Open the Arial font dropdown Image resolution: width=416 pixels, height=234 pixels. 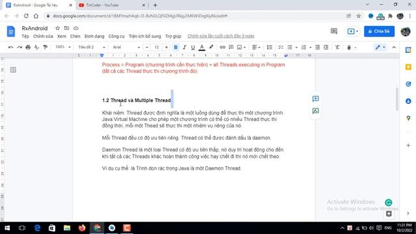coord(126,47)
